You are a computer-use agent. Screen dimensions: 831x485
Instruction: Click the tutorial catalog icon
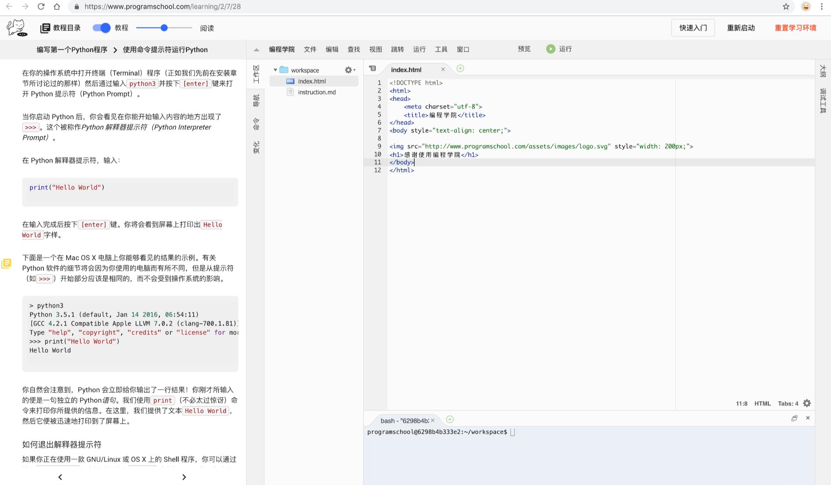coord(45,28)
